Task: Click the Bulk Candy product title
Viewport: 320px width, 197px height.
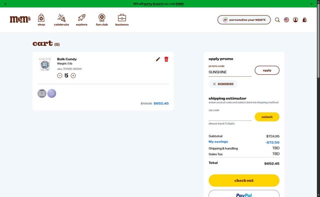Action: tap(67, 59)
